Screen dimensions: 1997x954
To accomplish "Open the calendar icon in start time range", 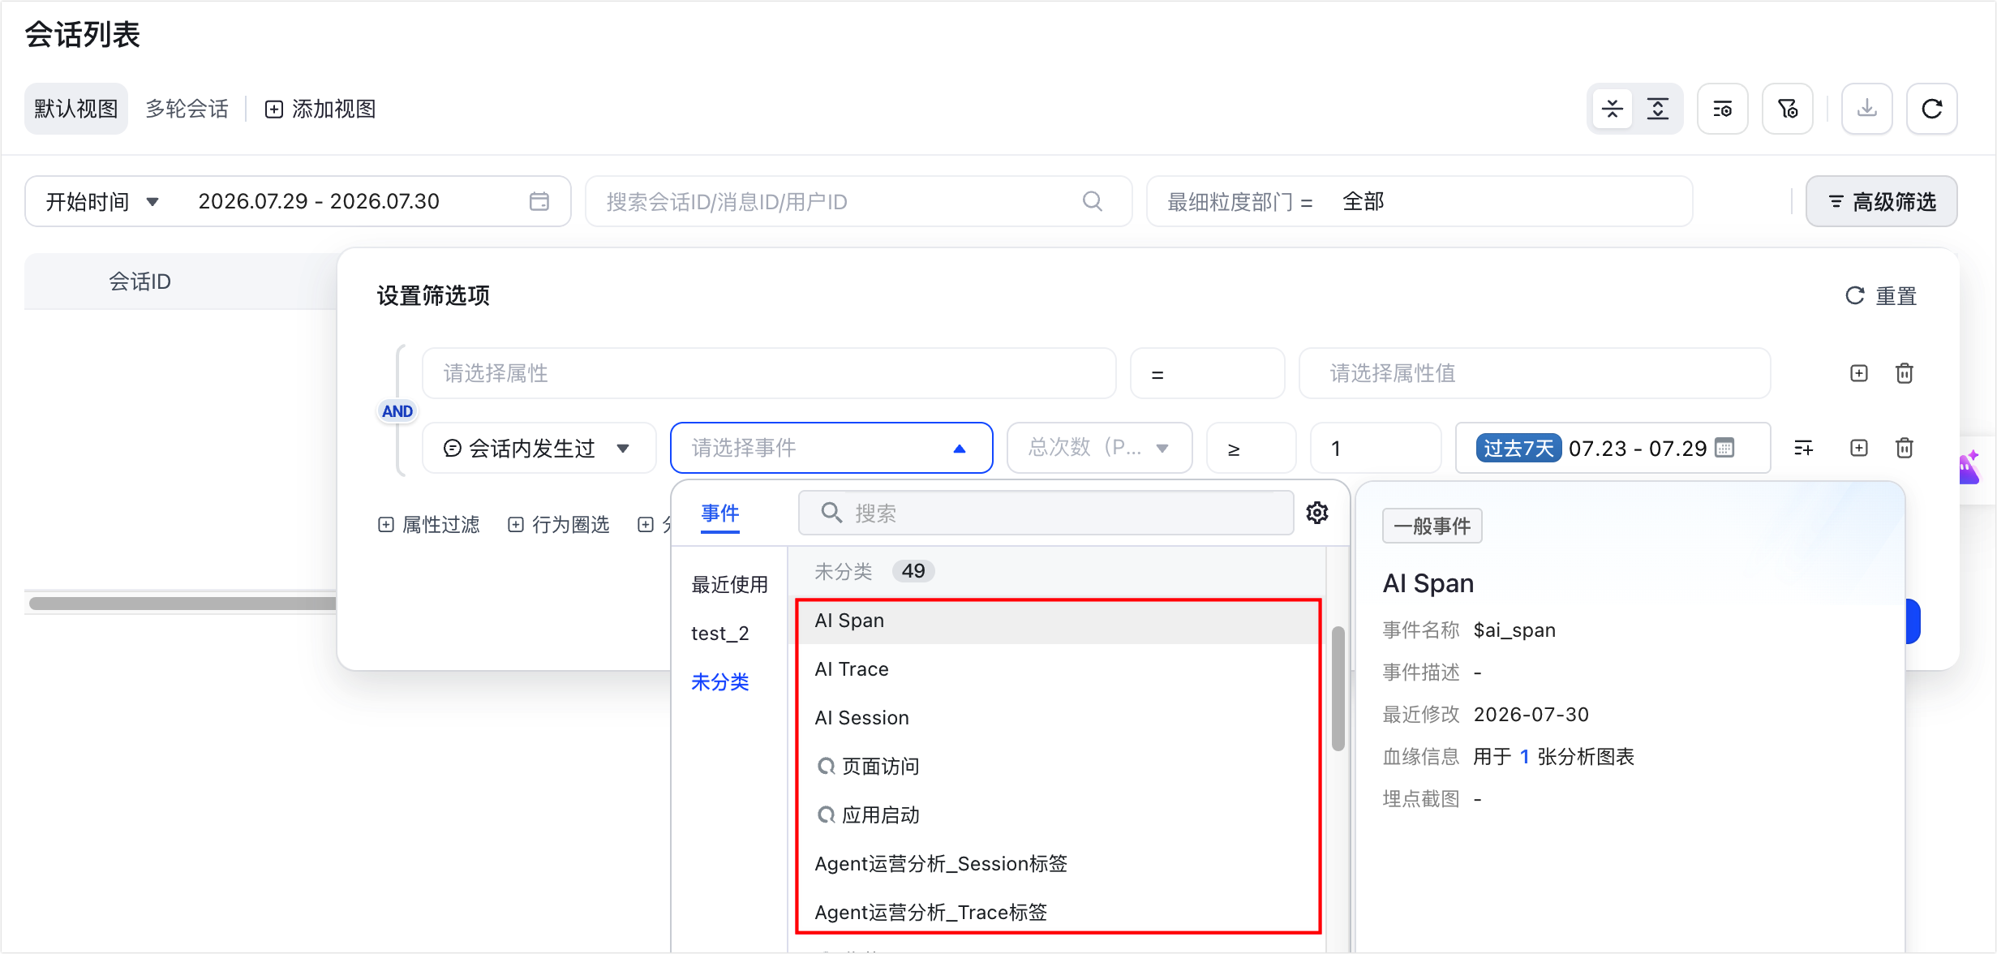I will click(x=539, y=201).
